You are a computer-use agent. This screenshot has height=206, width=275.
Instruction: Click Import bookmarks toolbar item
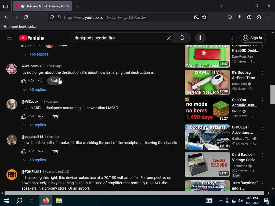coord(20,27)
